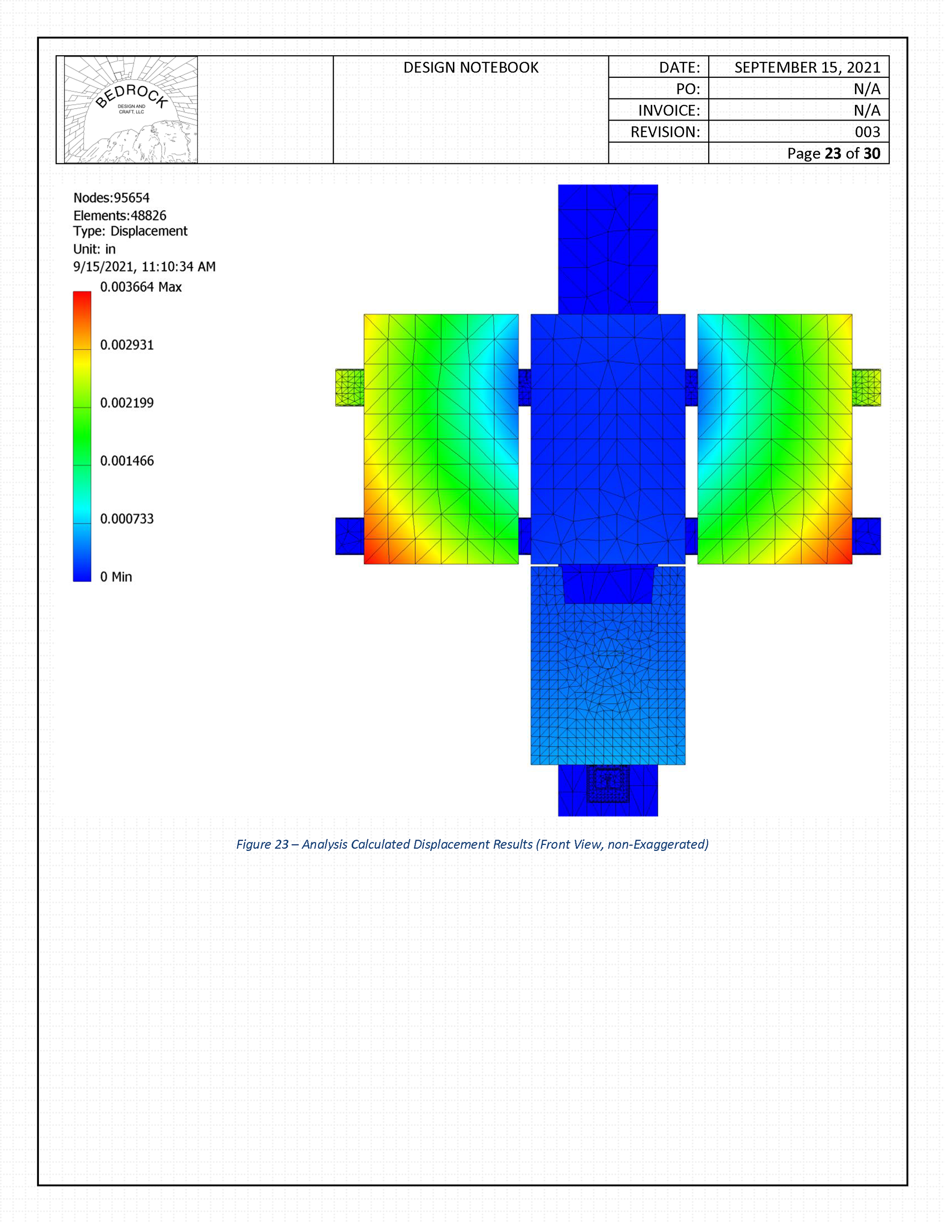Click the PO: label cell
Viewport: 945px width, 1223px height.
[658, 89]
